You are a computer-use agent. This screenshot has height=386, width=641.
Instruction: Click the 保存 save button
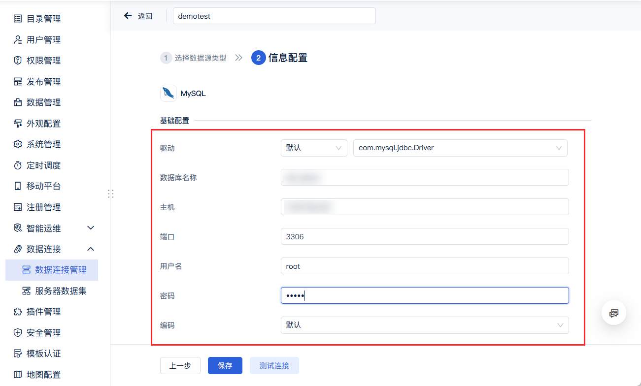pyautogui.click(x=225, y=366)
